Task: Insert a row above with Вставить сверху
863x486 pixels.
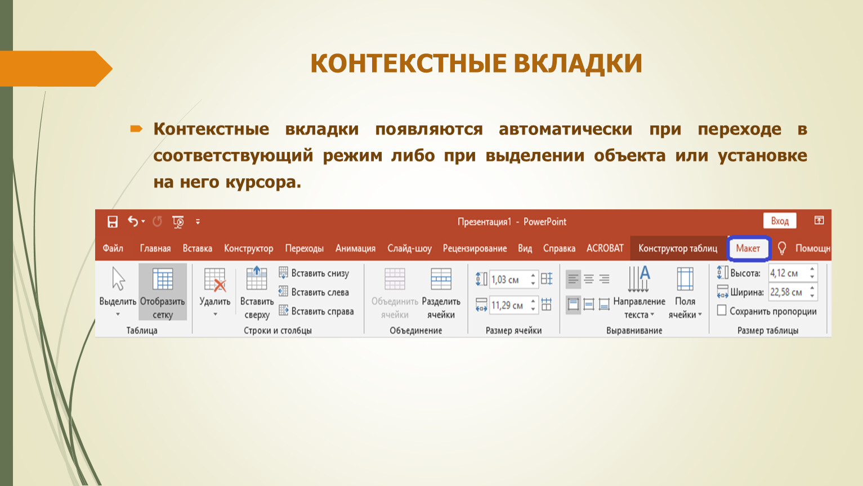Action: pyautogui.click(x=257, y=292)
